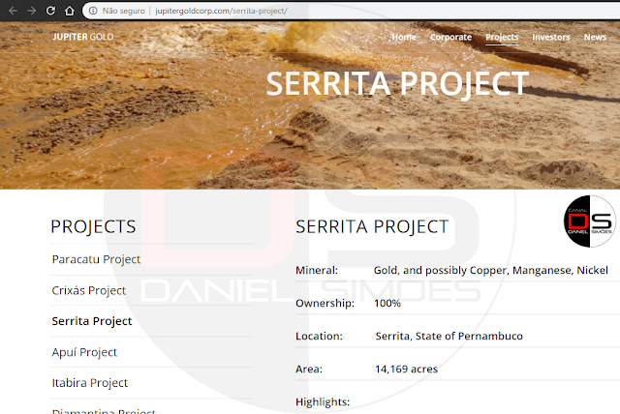Click the Canal DS Daniel Simões logo

(590, 221)
